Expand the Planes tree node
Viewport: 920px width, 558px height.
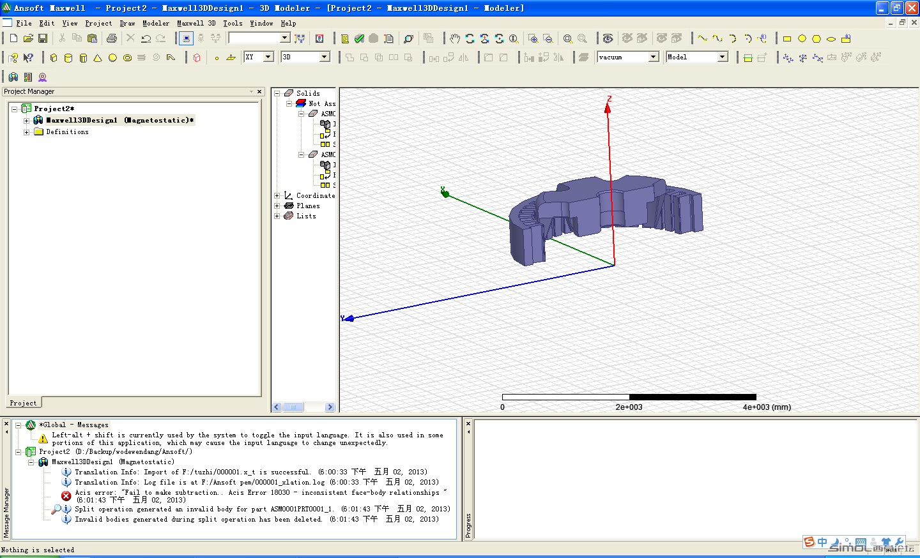click(x=277, y=206)
